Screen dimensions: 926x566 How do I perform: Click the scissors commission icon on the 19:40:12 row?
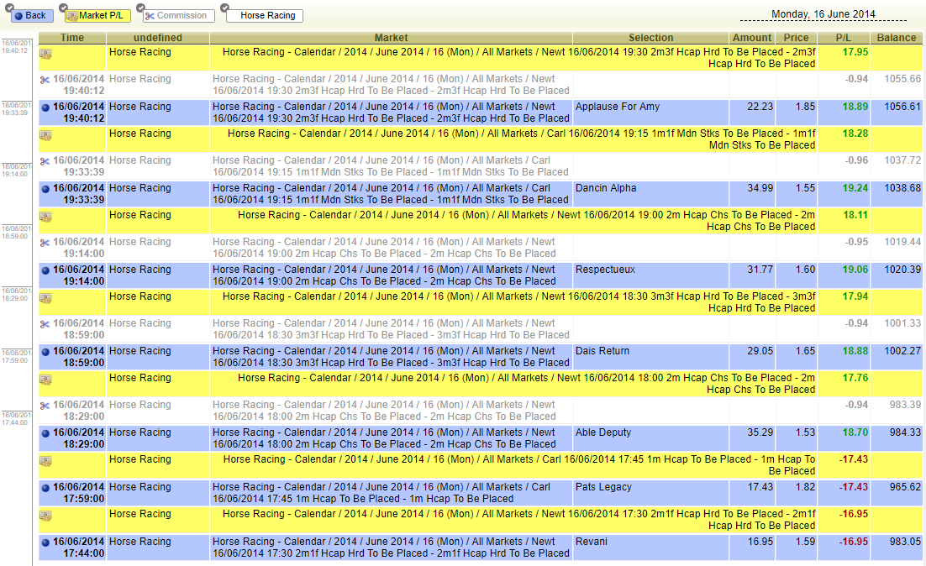(45, 81)
